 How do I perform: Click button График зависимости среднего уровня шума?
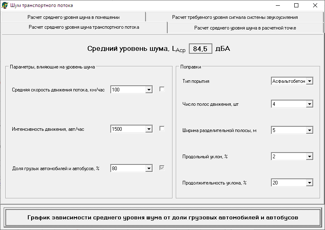163,217
